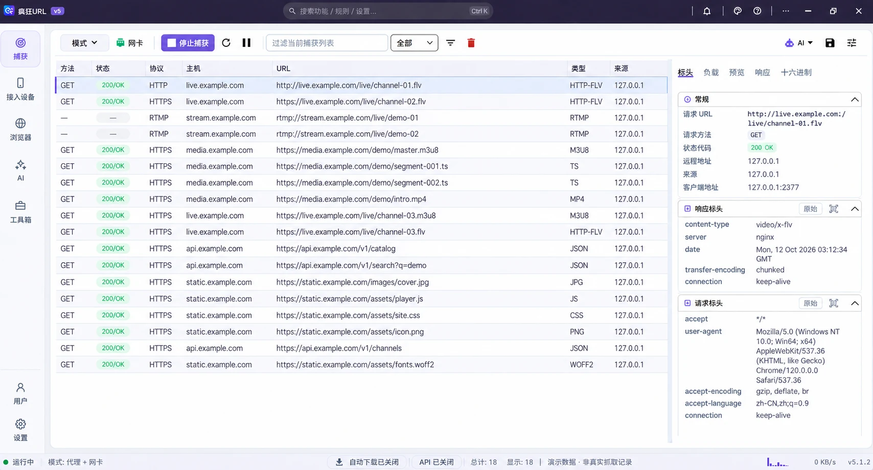Click 自动下载已关闭 in status bar
The image size is (873, 470).
(367, 462)
